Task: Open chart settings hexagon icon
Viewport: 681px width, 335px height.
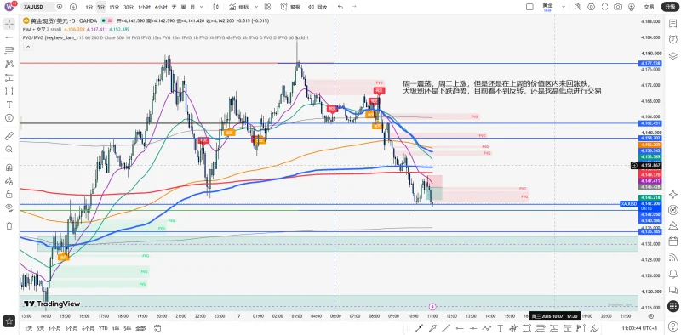Action: click(x=591, y=7)
